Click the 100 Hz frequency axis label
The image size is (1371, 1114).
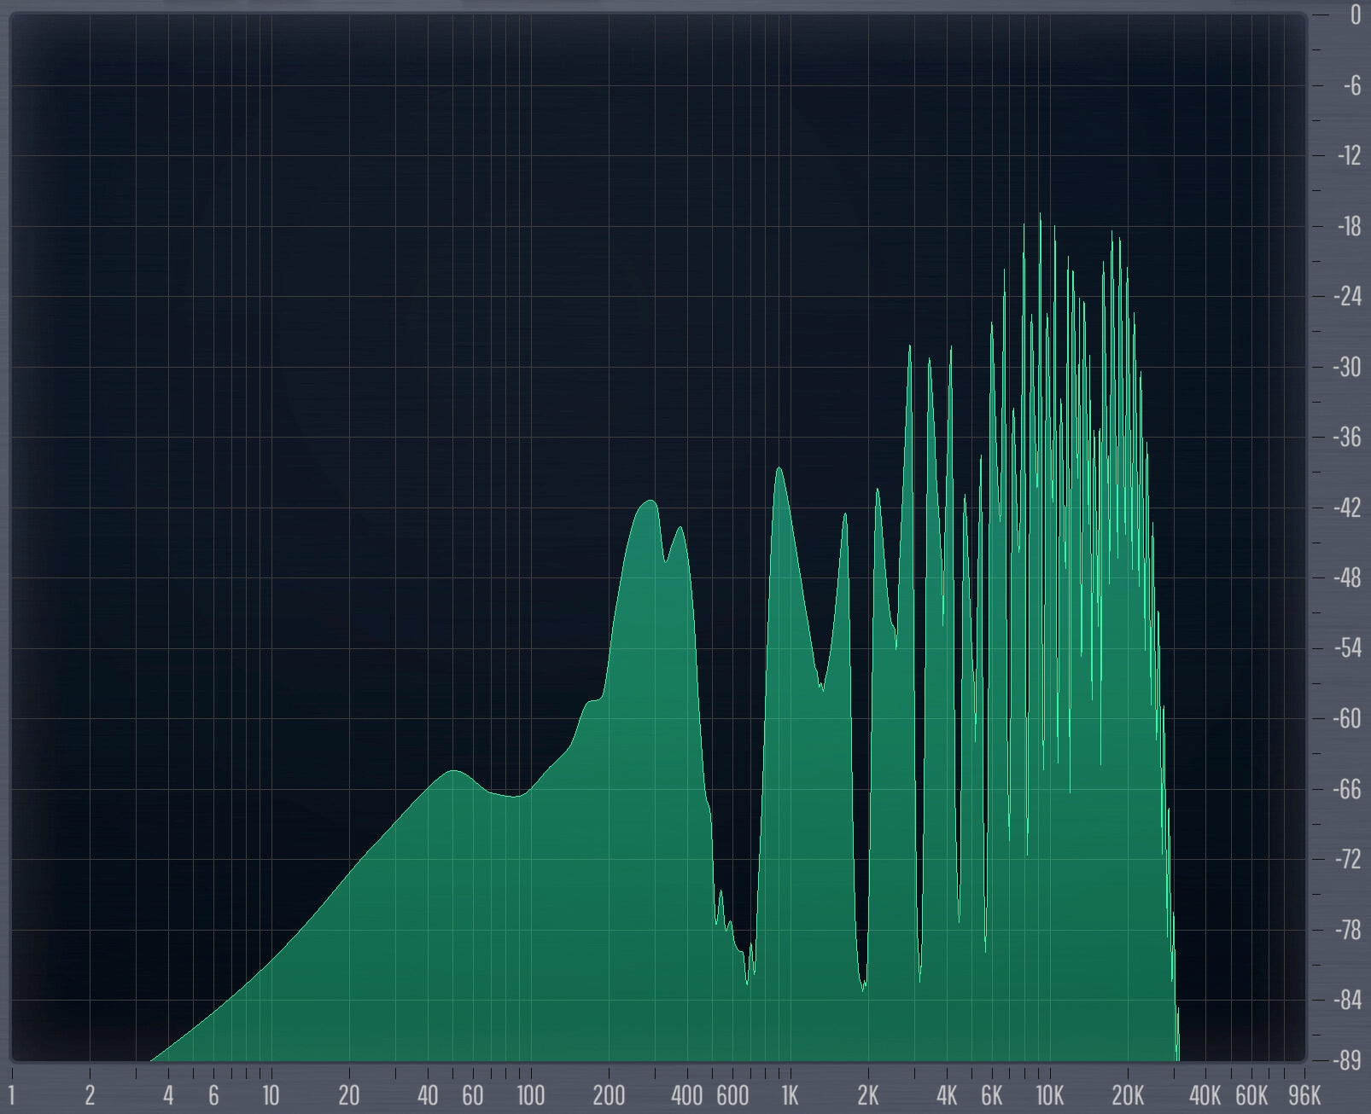[530, 1094]
